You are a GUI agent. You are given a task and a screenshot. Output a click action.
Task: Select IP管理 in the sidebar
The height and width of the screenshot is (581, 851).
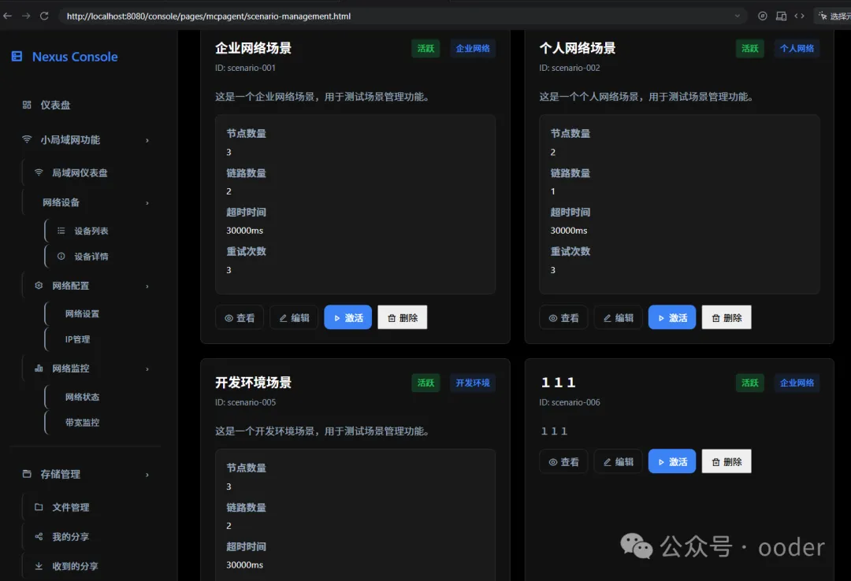click(x=77, y=339)
